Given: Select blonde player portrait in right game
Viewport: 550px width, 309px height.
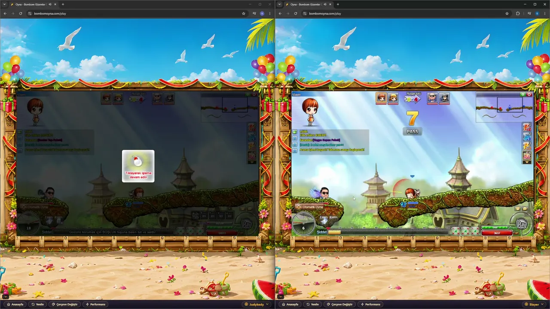Looking at the screenshot, I should [393, 98].
